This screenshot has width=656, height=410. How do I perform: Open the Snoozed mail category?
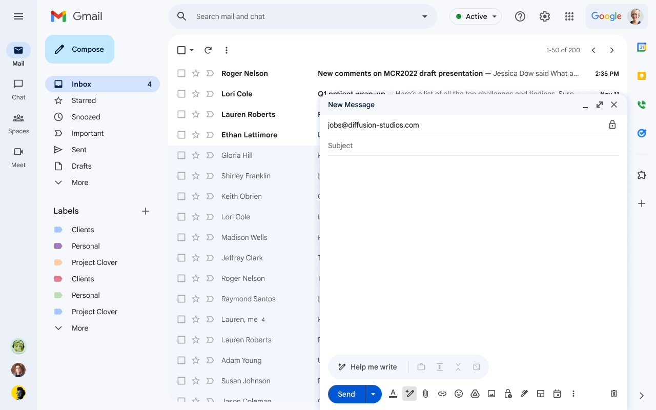pyautogui.click(x=85, y=116)
